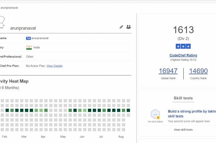Click the Highest Rating 1613 text

(x=183, y=60)
